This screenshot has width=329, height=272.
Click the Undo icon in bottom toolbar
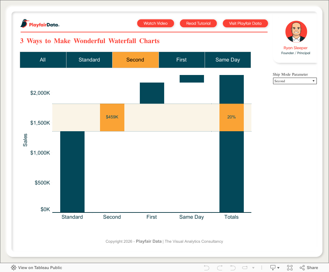(x=207, y=268)
